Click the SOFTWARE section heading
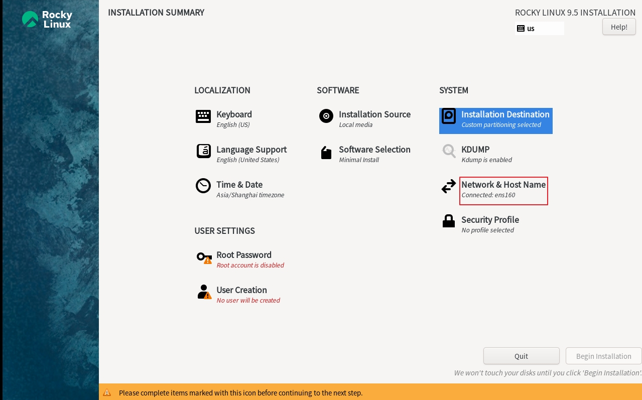Viewport: 642px width, 400px height. tap(338, 90)
